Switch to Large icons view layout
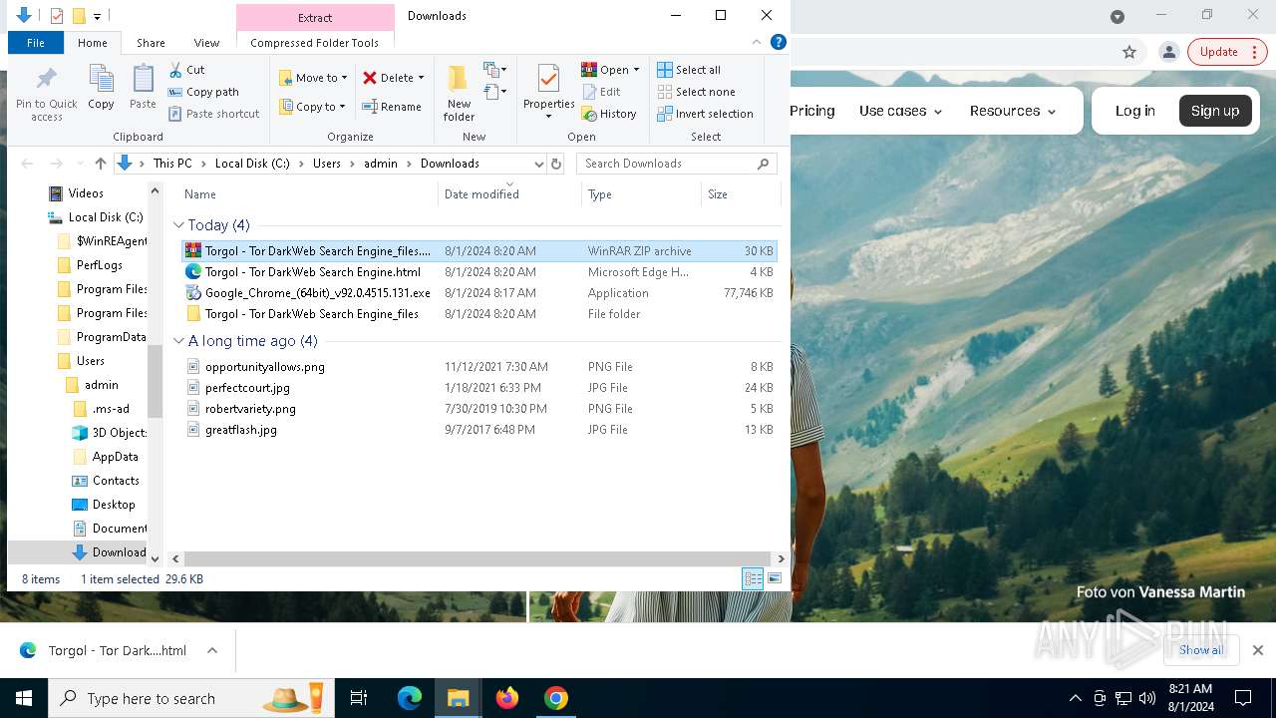The image size is (1276, 718). (775, 578)
